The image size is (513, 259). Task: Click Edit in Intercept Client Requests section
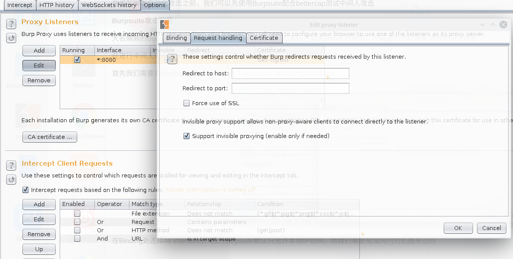point(39,219)
